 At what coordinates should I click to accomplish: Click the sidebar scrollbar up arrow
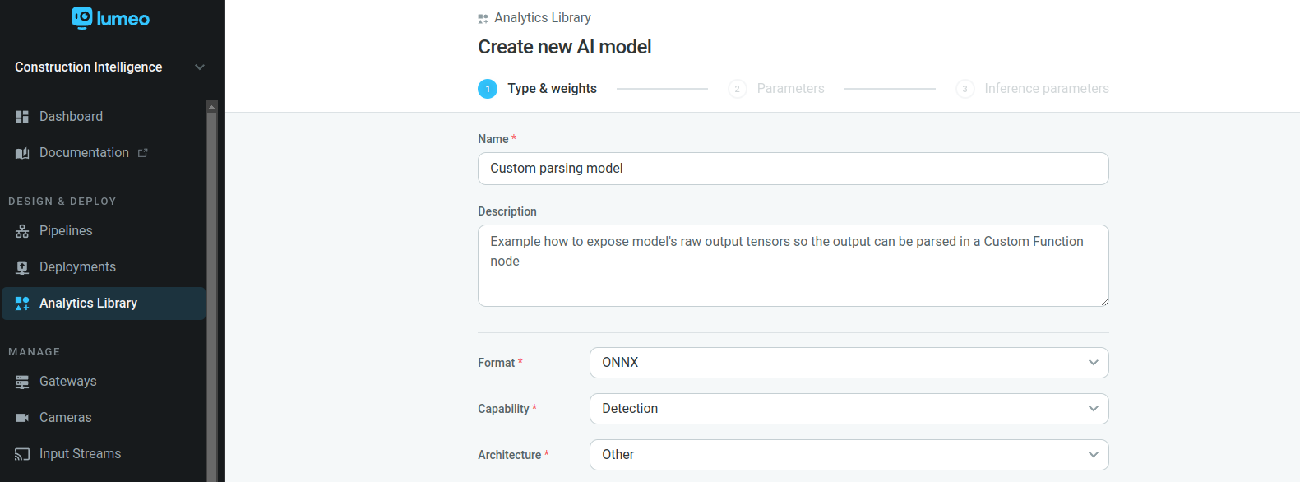tap(212, 107)
